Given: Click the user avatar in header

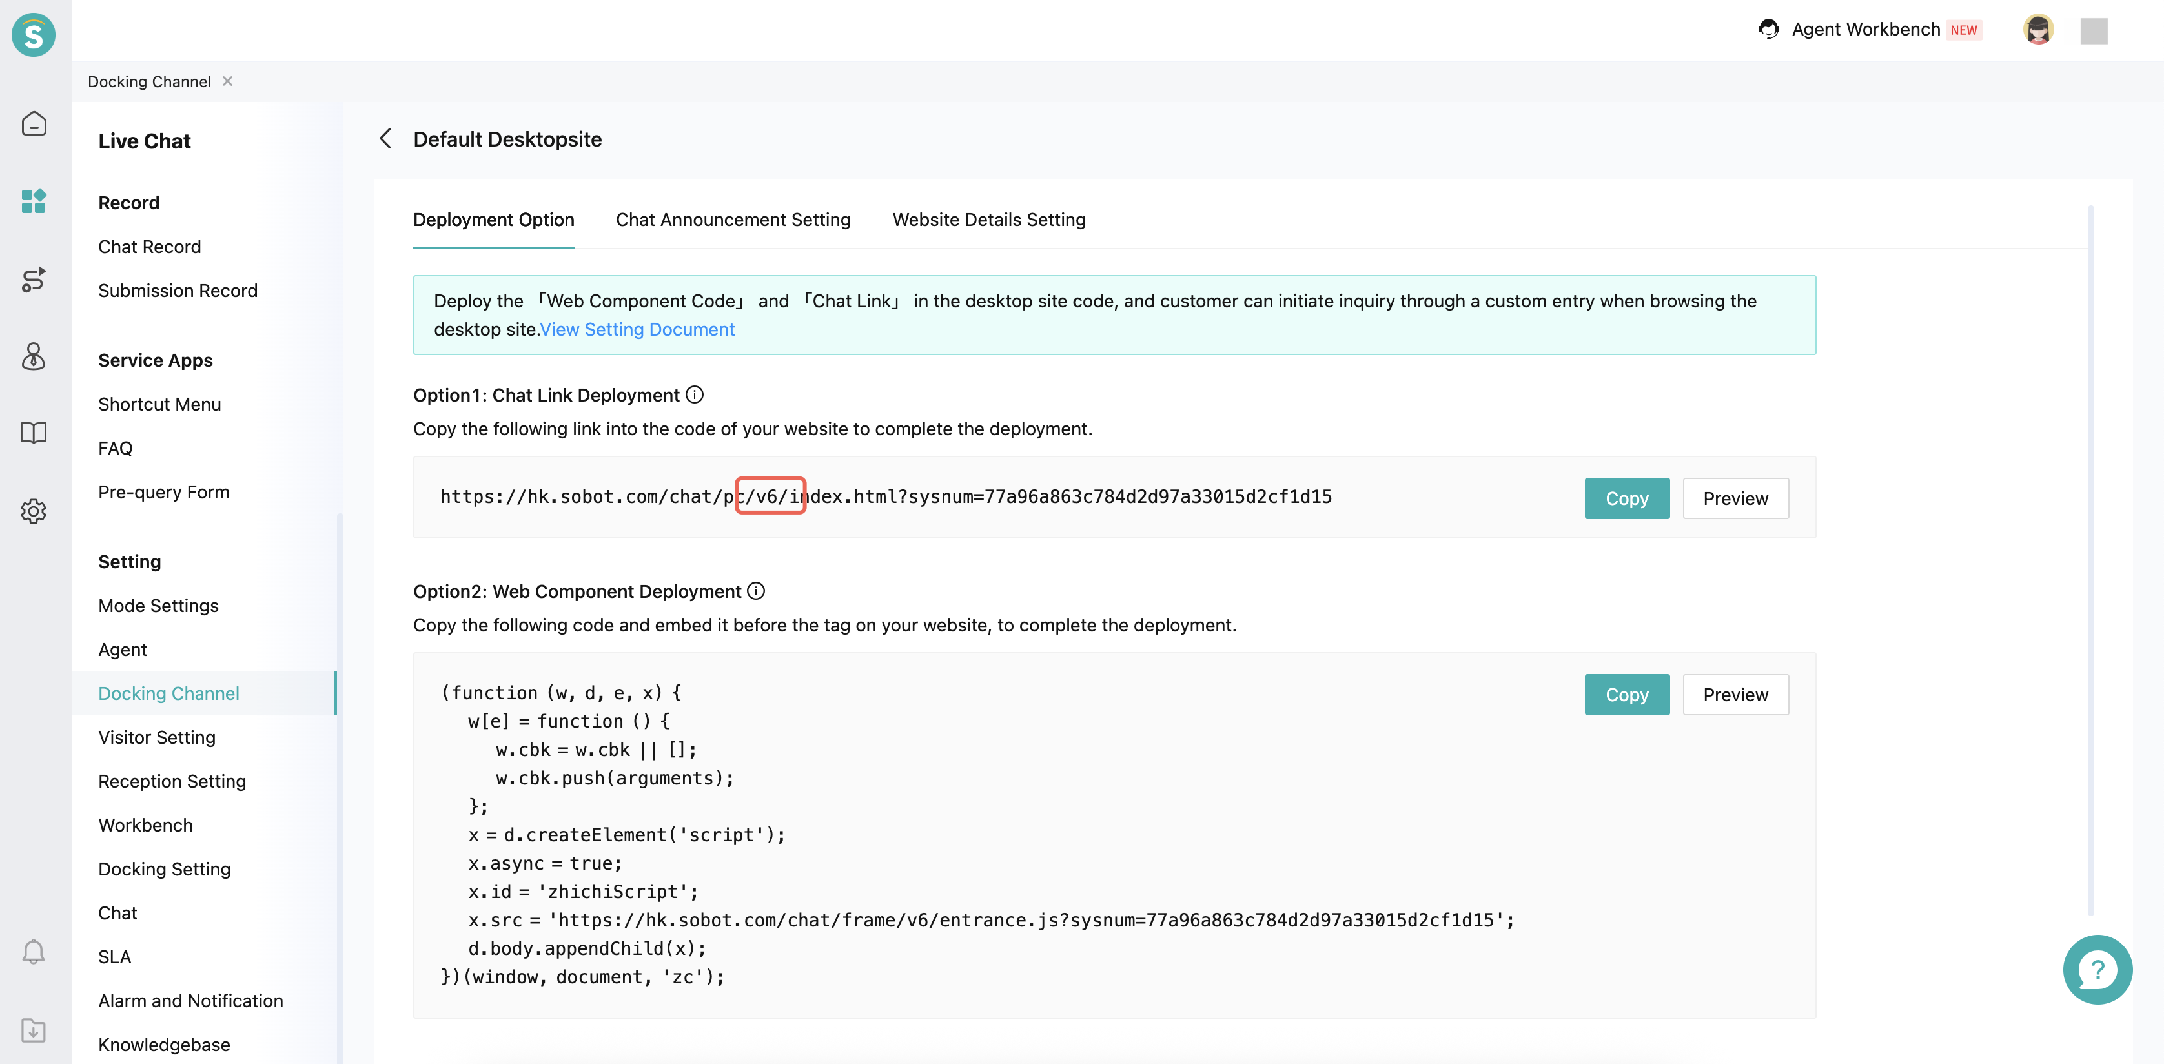Looking at the screenshot, I should tap(2038, 30).
